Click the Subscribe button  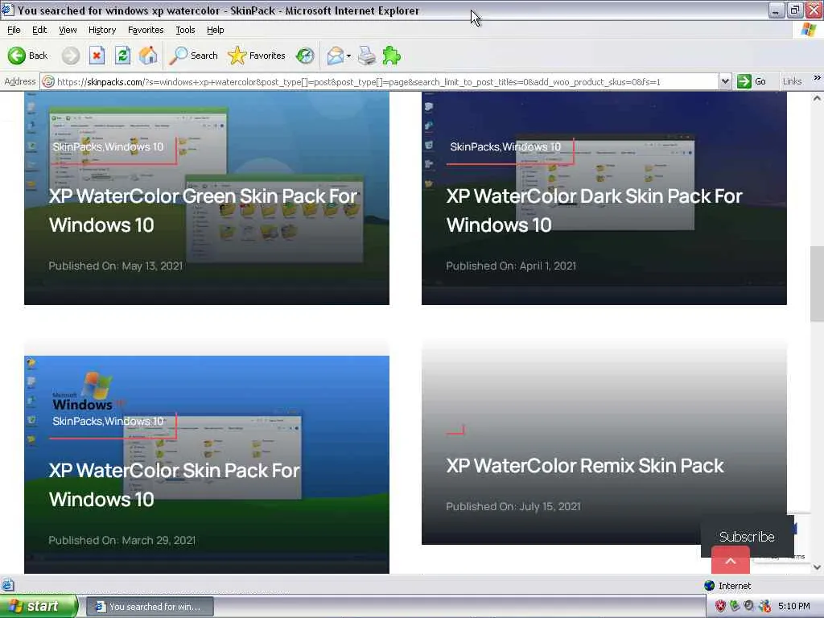[747, 537]
